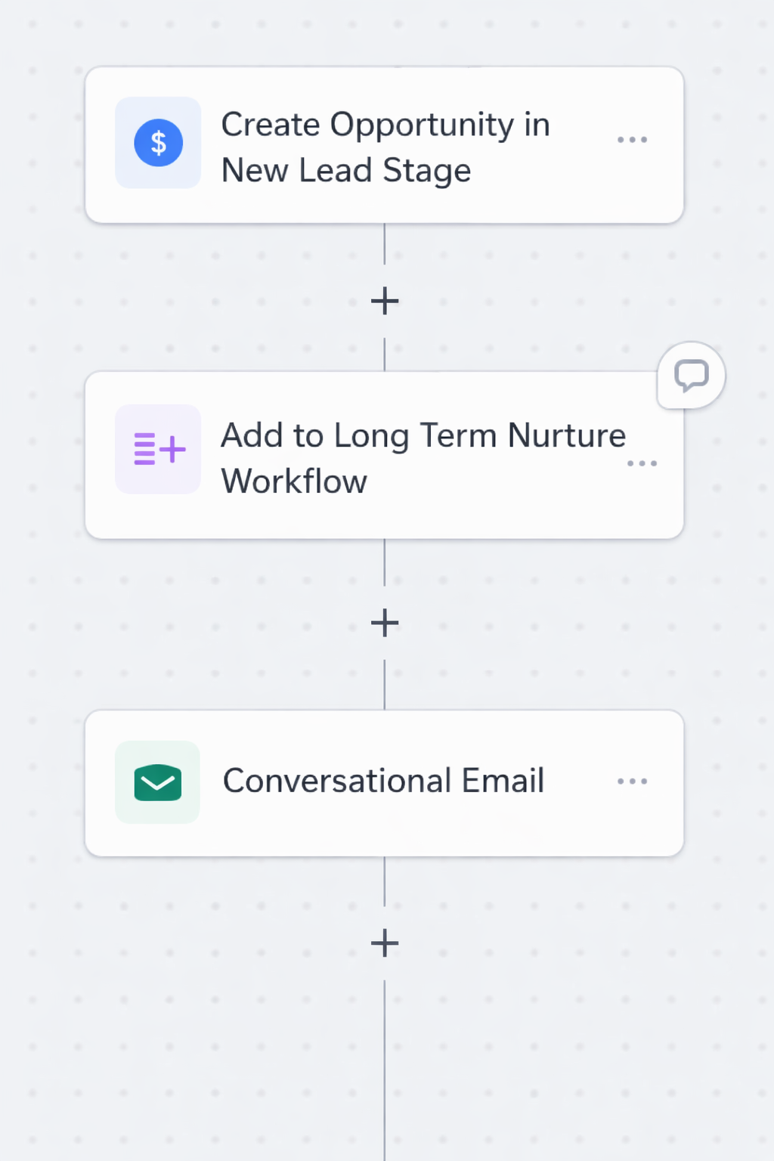Open the three-dot menu on Conversational Email
The image size is (774, 1161).
coord(632,782)
